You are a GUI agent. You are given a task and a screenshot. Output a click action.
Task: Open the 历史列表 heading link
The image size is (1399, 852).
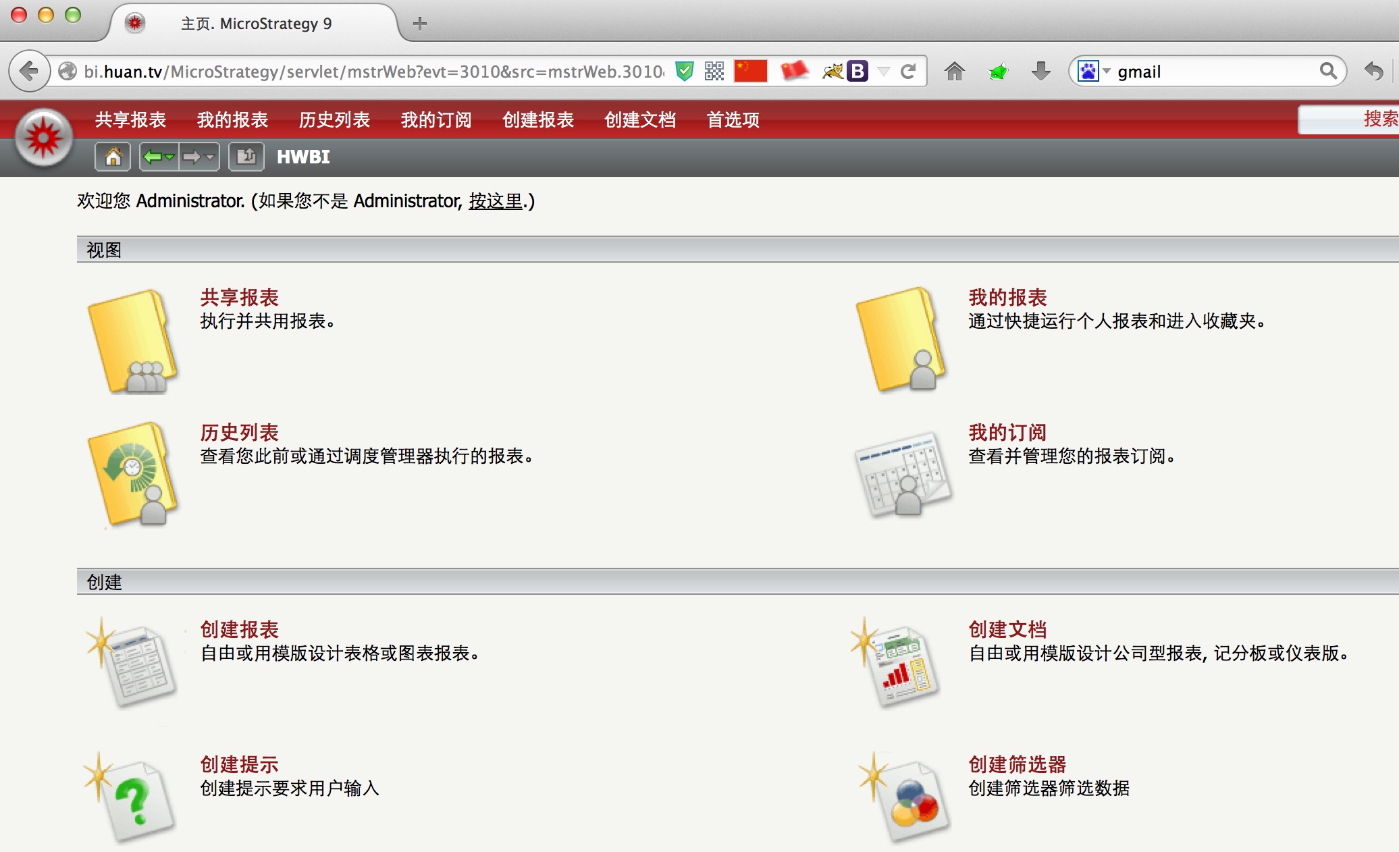pyautogui.click(x=239, y=432)
